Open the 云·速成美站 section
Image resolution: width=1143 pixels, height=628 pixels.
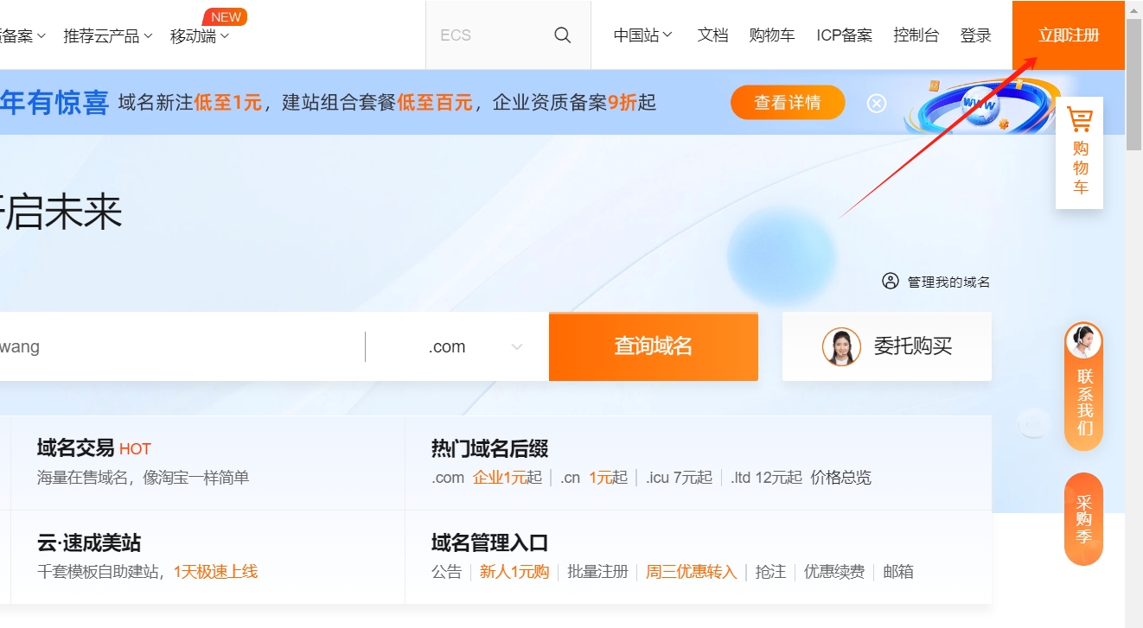coord(88,542)
